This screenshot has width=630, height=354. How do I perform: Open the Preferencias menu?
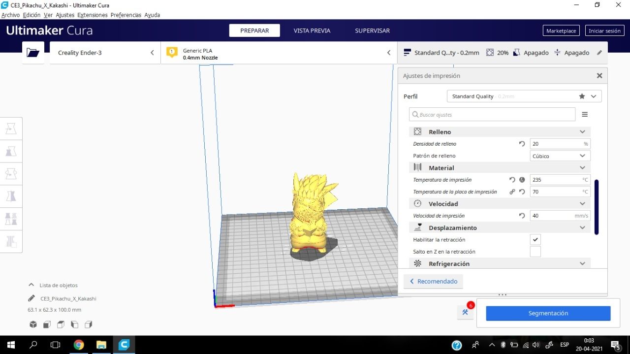126,15
